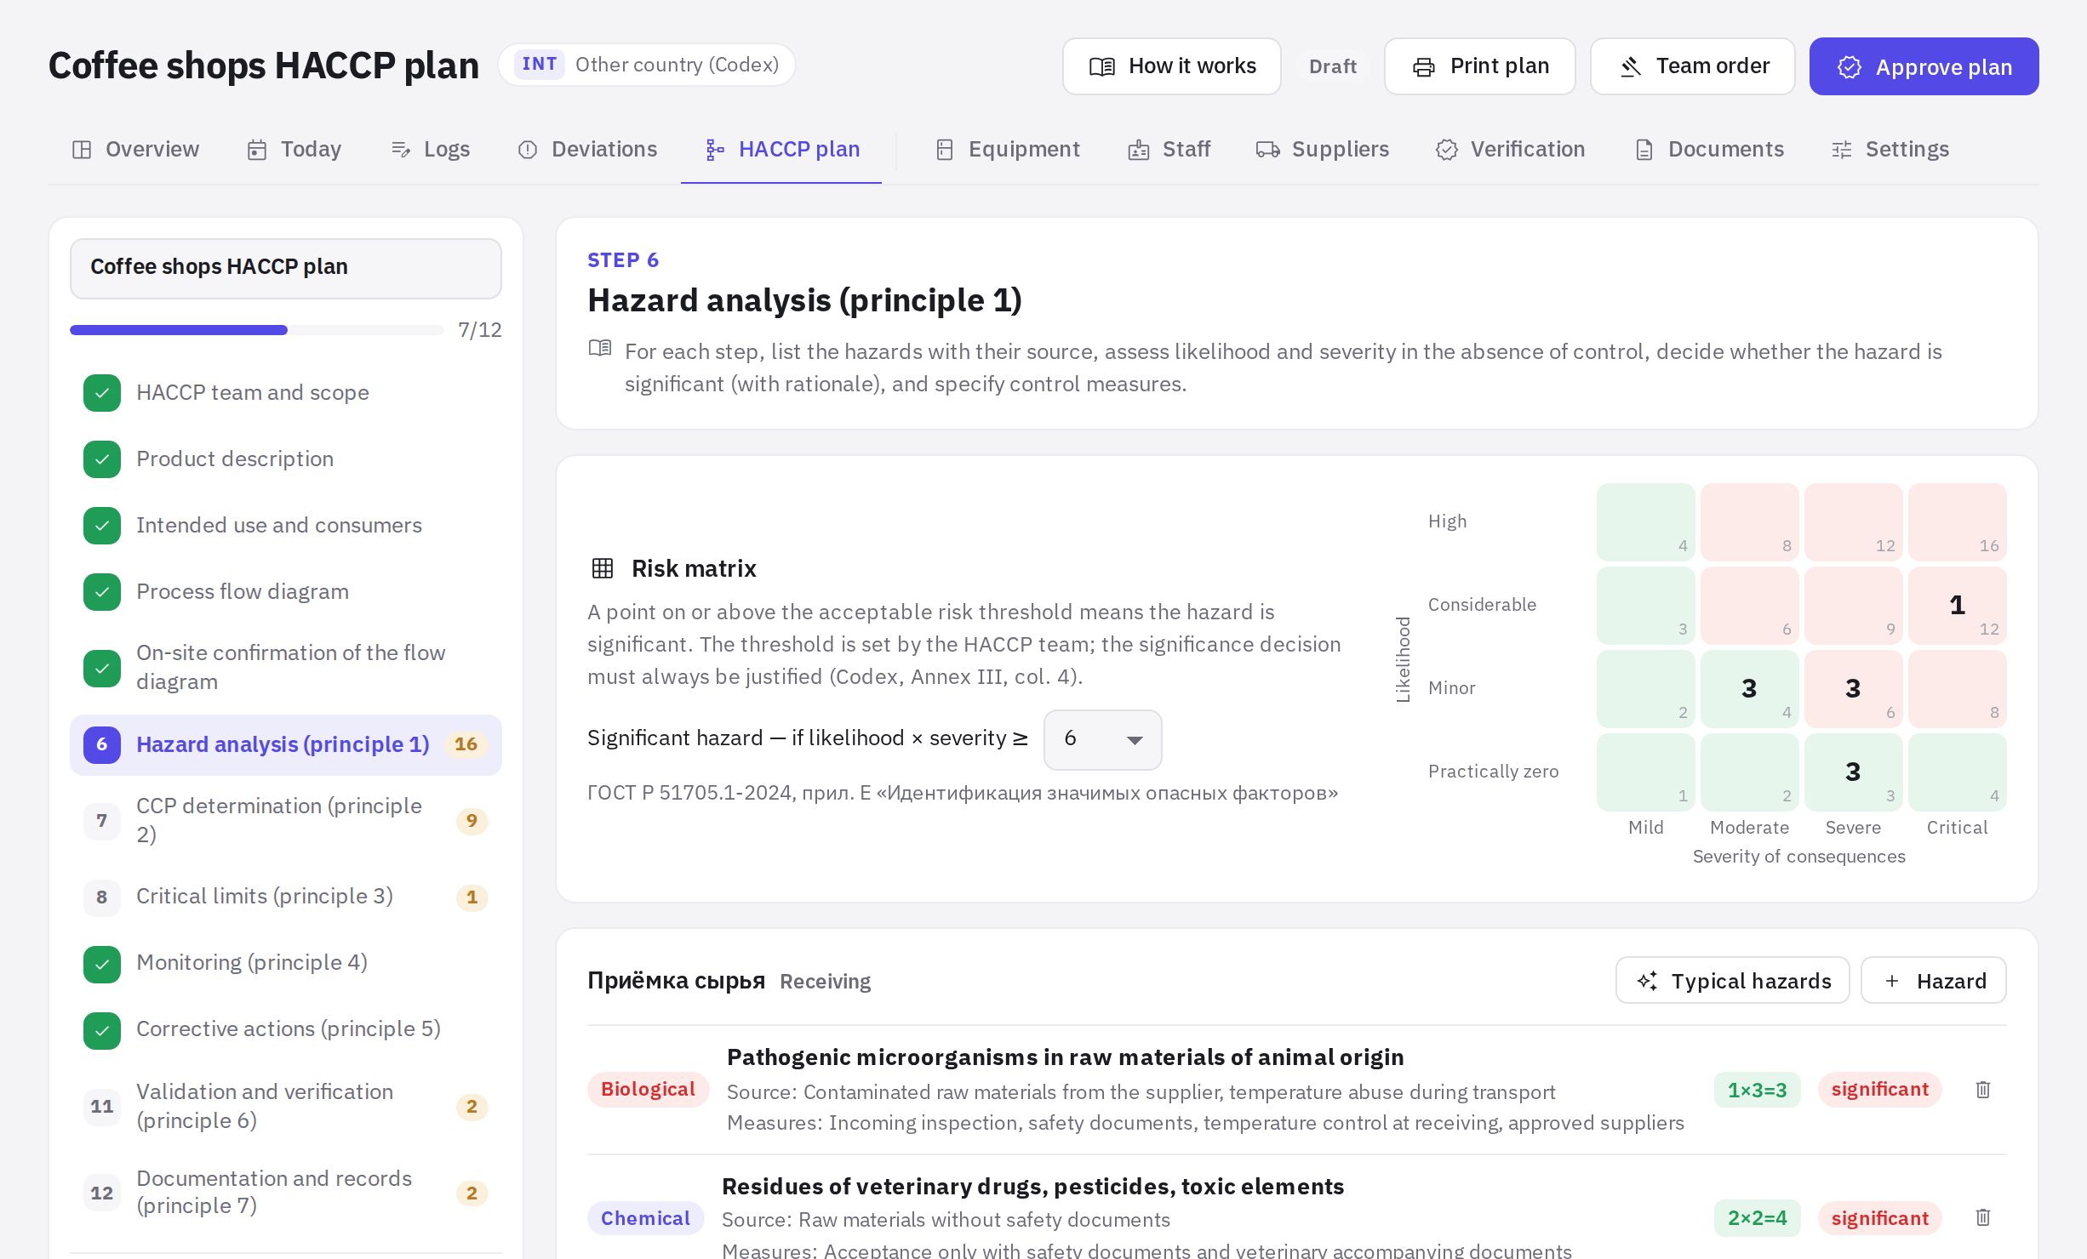Click the Approve plan button

(x=1924, y=66)
